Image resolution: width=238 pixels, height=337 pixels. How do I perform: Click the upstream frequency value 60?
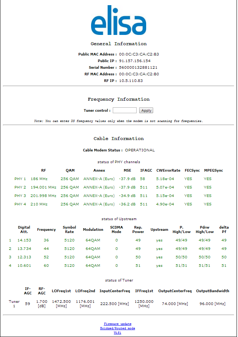click(46, 266)
